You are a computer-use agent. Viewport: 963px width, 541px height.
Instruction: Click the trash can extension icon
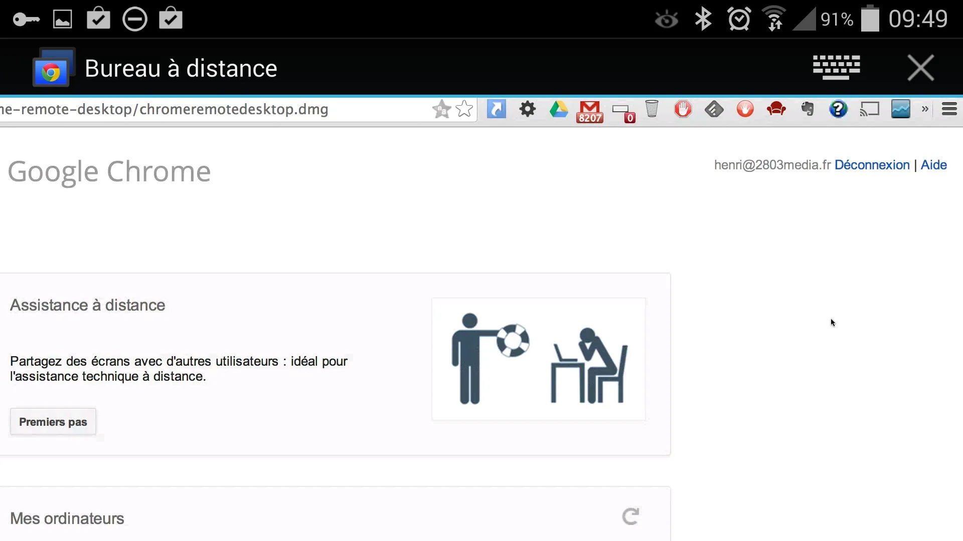point(652,109)
